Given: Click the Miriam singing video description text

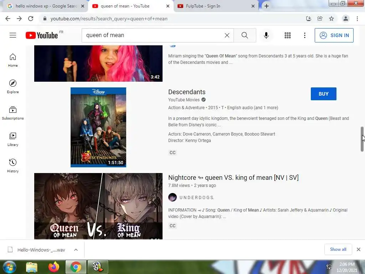Looking at the screenshot, I should point(258,59).
